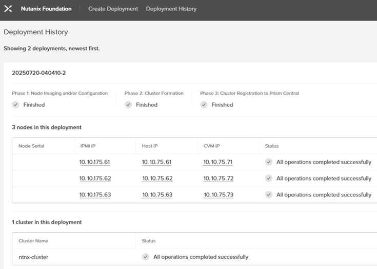
Task: Click success status text in 10.10.175.61 row
Action: click(324, 162)
